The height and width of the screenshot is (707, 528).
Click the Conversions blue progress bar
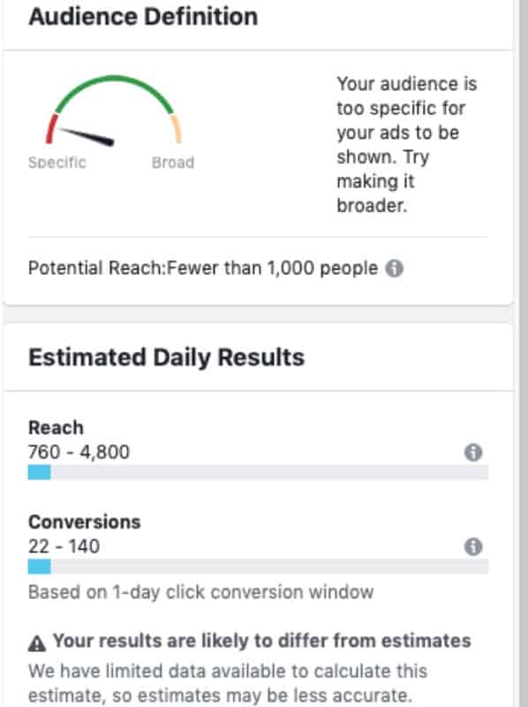click(39, 566)
